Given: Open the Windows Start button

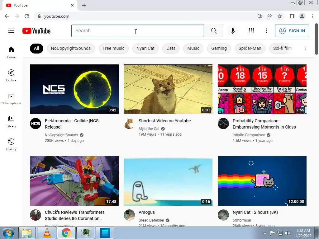Looking at the screenshot, I should point(8,233).
